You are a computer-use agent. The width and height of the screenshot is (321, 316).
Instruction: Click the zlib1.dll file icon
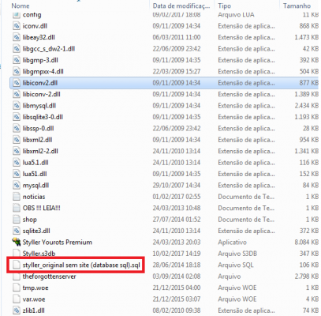17,310
